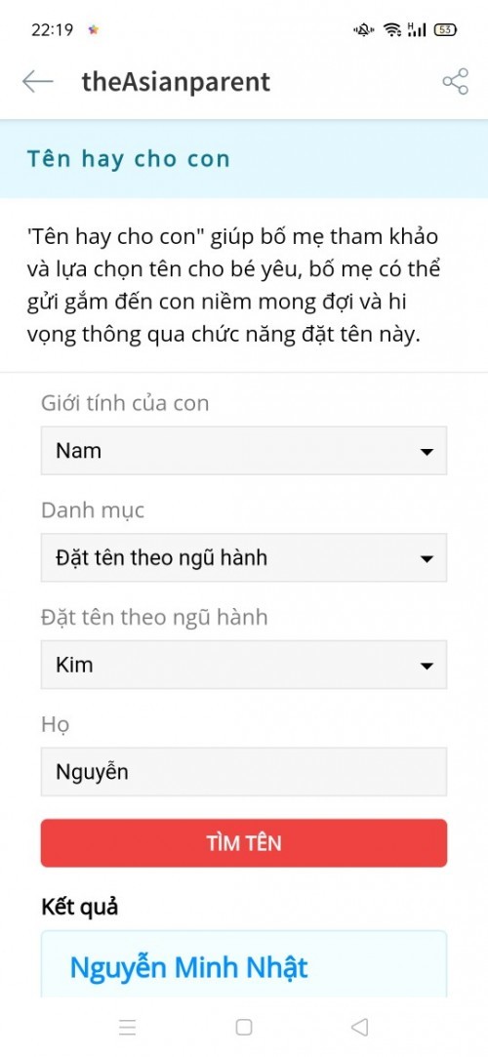The image size is (488, 1057).
Task: Open the share icon
Action: click(455, 82)
